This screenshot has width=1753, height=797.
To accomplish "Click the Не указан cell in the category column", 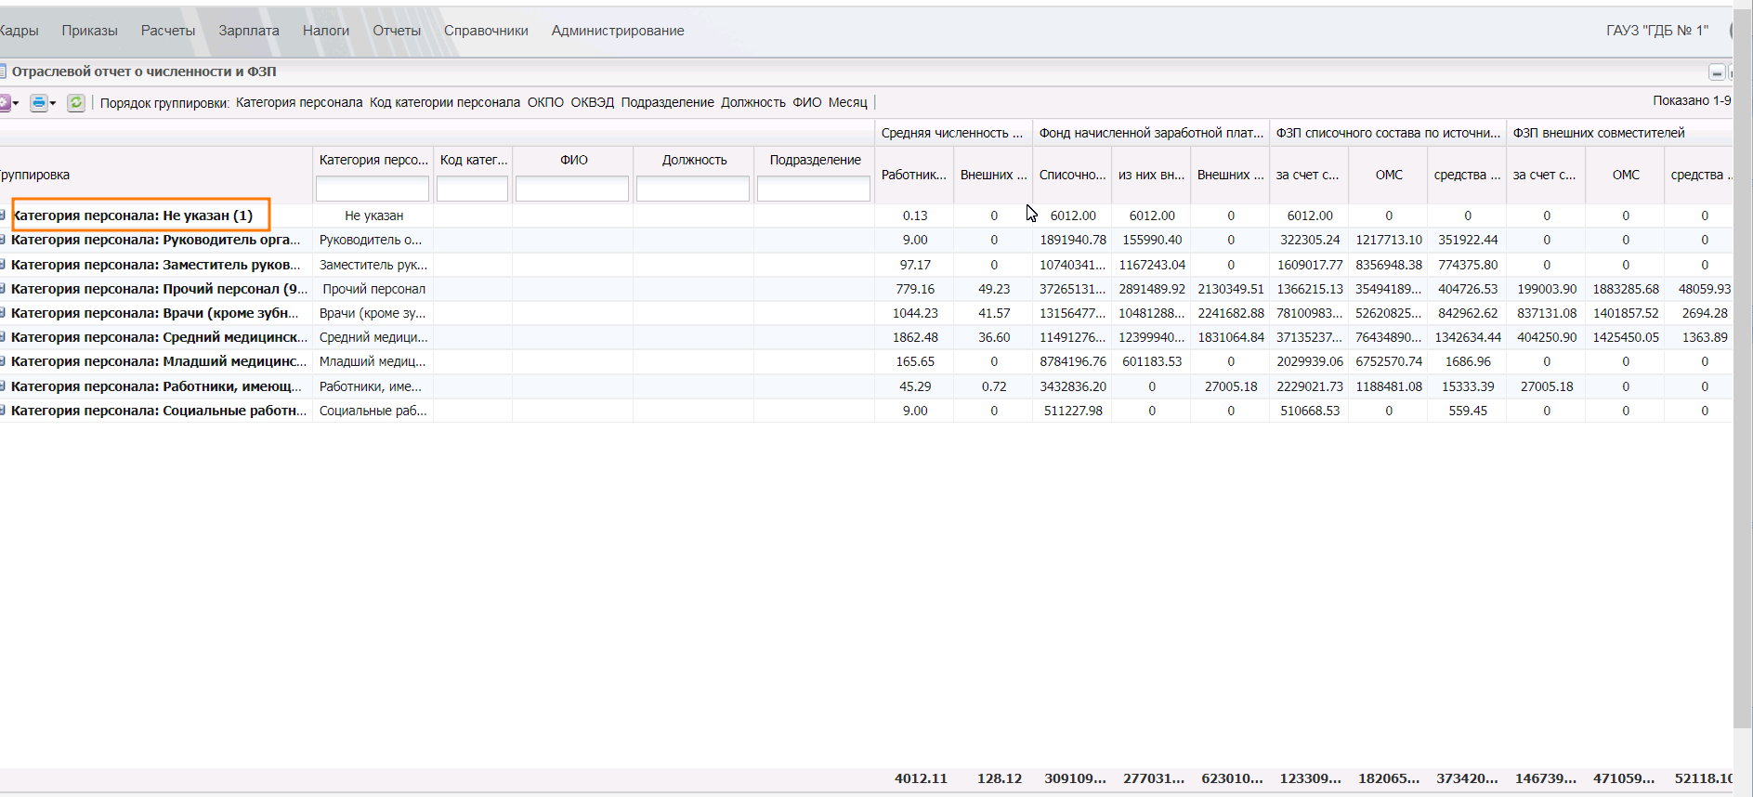I will click(373, 216).
